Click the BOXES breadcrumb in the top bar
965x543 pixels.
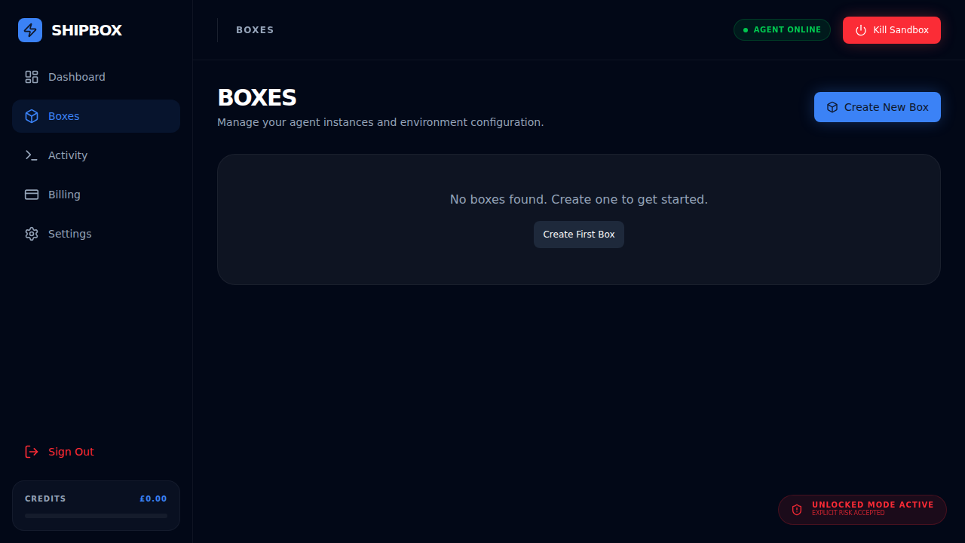click(255, 29)
